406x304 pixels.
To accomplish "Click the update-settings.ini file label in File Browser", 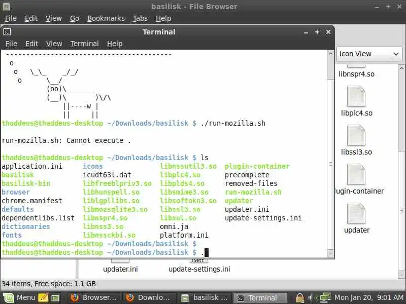I will click(x=199, y=269).
